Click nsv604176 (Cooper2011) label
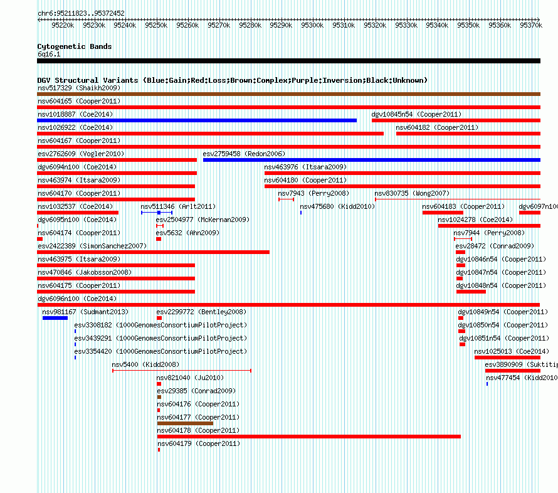 pos(198,404)
